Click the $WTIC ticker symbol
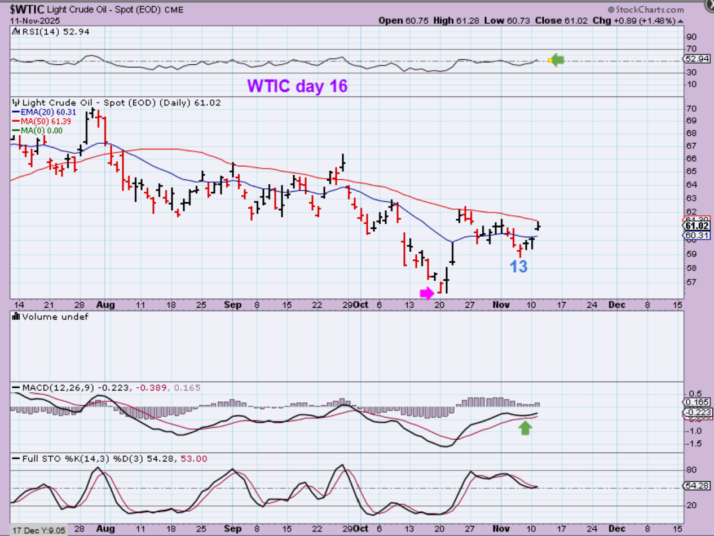The image size is (714, 536). tap(28, 10)
